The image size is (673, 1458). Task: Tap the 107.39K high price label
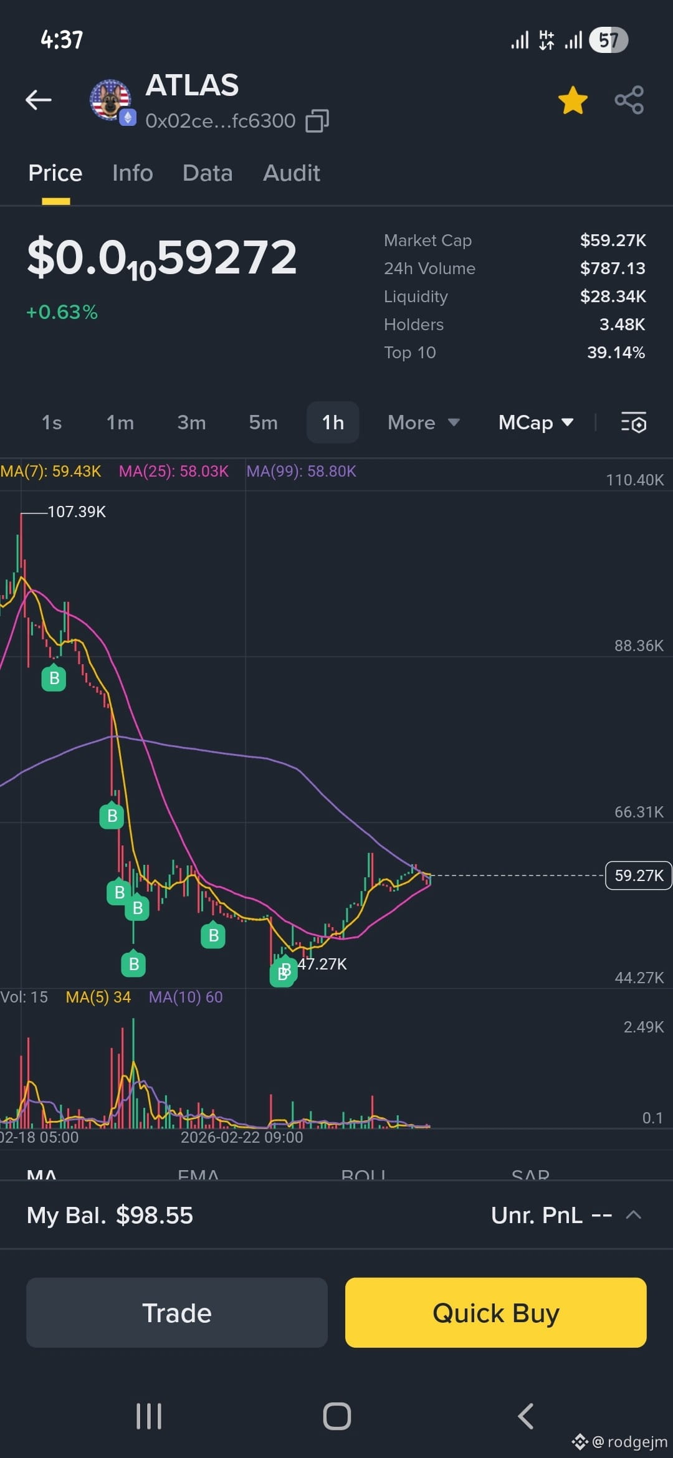click(77, 512)
